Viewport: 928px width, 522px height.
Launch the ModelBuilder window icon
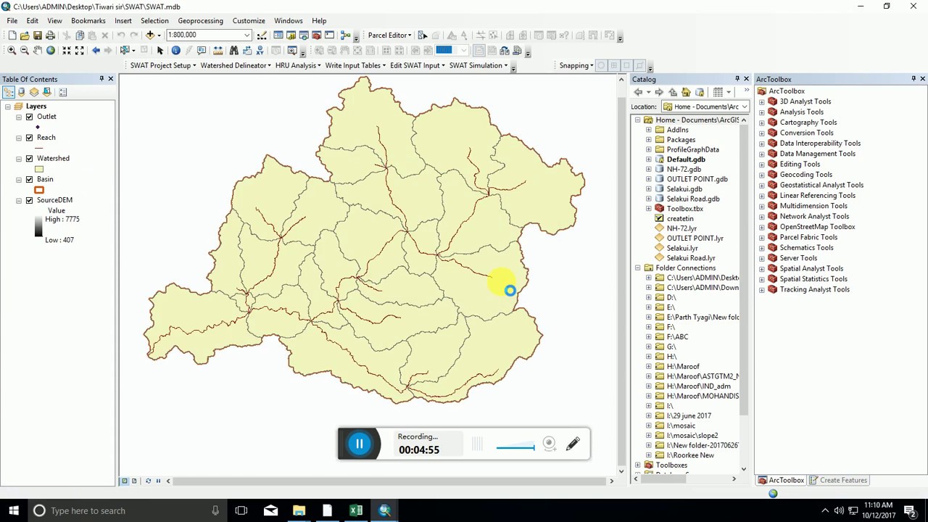pos(345,35)
